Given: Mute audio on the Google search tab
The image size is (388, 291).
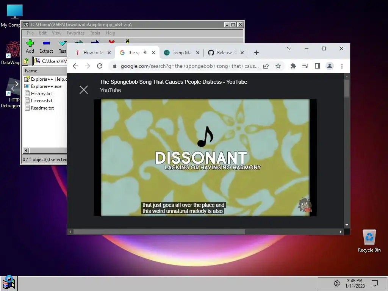Looking at the screenshot, I should (x=145, y=53).
